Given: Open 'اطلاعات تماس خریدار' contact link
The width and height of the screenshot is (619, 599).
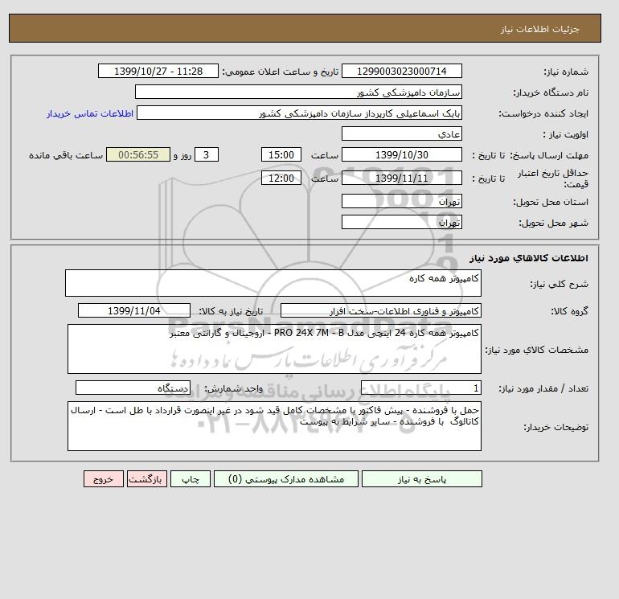Looking at the screenshot, I should (90, 113).
